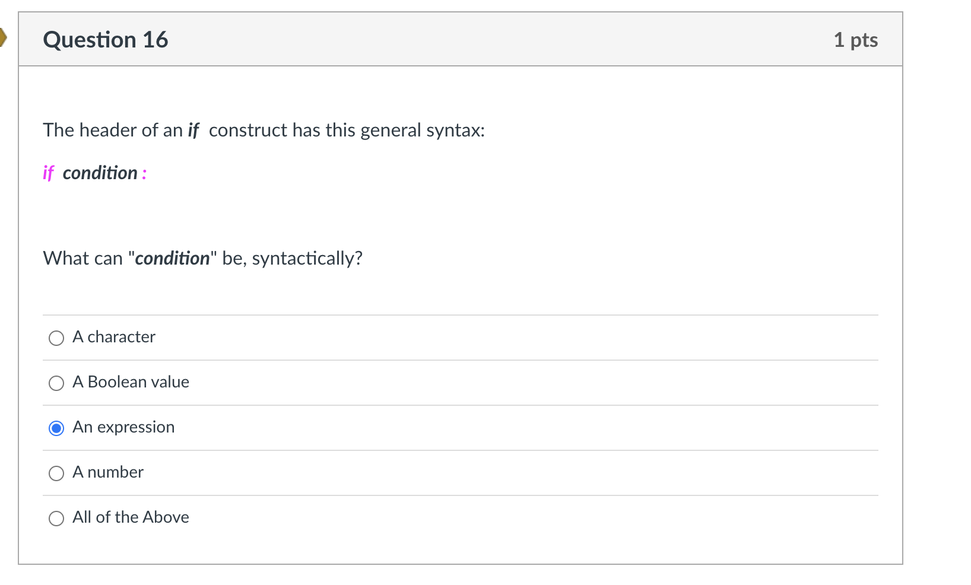Click the "A number" answer label
971x585 pixels.
[x=108, y=472]
